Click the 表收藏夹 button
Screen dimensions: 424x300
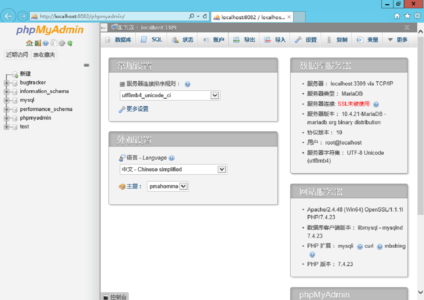click(44, 55)
